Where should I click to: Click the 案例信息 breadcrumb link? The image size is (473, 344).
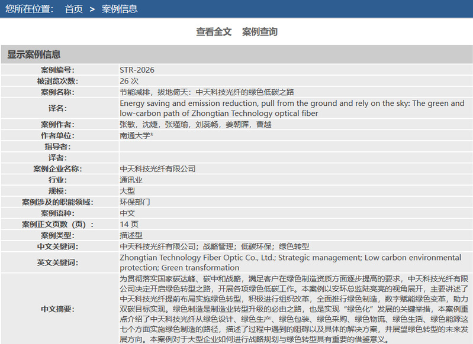(120, 9)
